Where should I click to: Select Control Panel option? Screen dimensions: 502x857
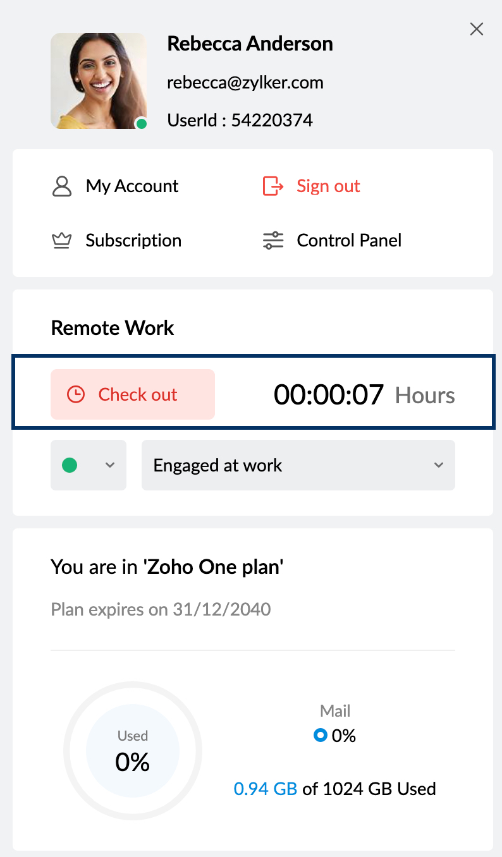(x=349, y=241)
